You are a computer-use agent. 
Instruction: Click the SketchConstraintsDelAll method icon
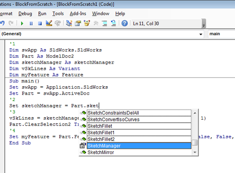pyautogui.click(x=83, y=113)
